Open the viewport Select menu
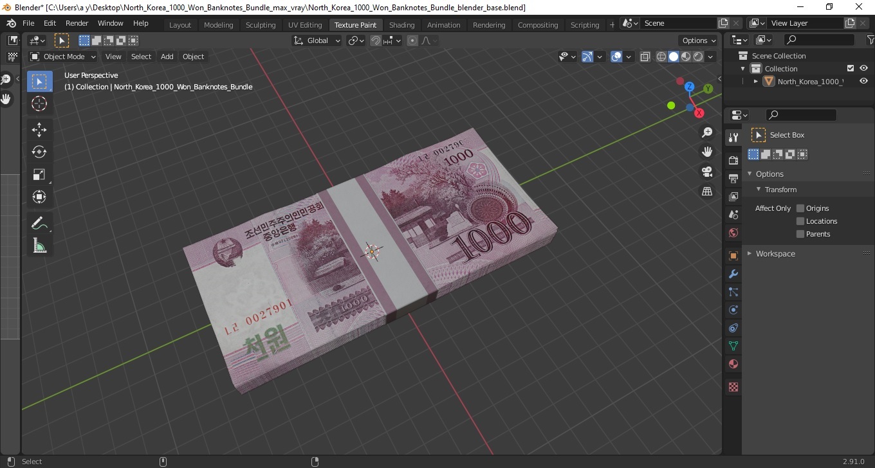The image size is (875, 468). tap(141, 57)
